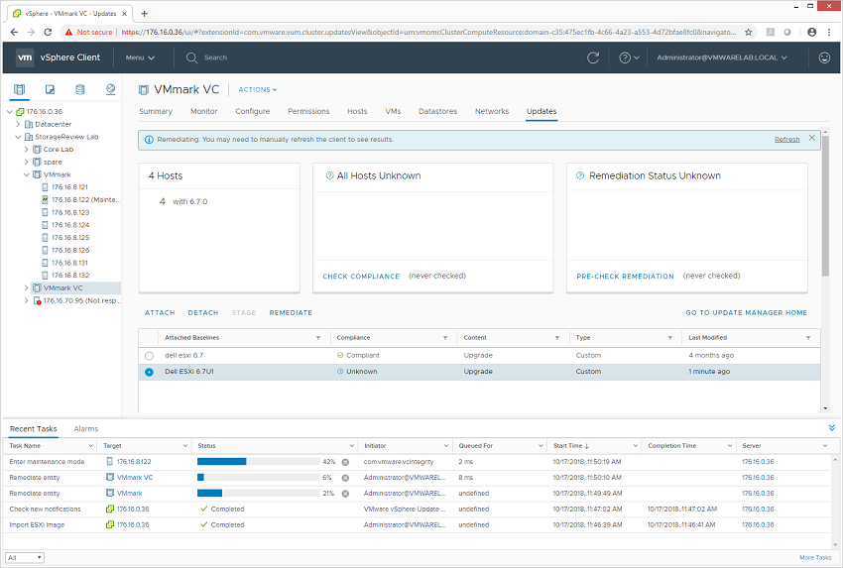This screenshot has height=568, width=843.
Task: Collapse the 176.16.0.36 vCenter tree node
Action: click(x=10, y=112)
